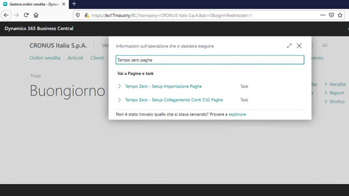Open the Ordini vendita menu
Viewport: 349px width, 196px height.
point(45,58)
